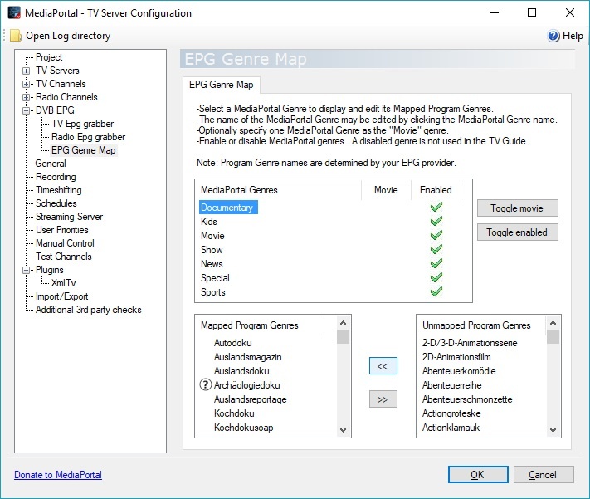Select TV Epg grabber in the tree

click(82, 124)
